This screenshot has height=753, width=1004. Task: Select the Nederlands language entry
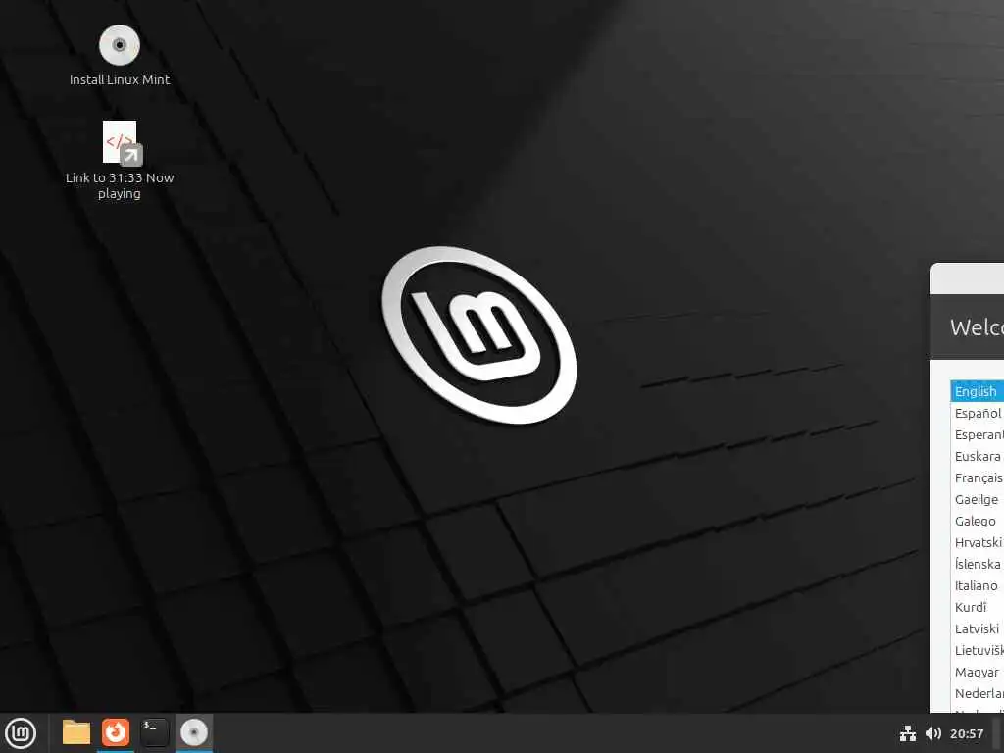click(978, 693)
